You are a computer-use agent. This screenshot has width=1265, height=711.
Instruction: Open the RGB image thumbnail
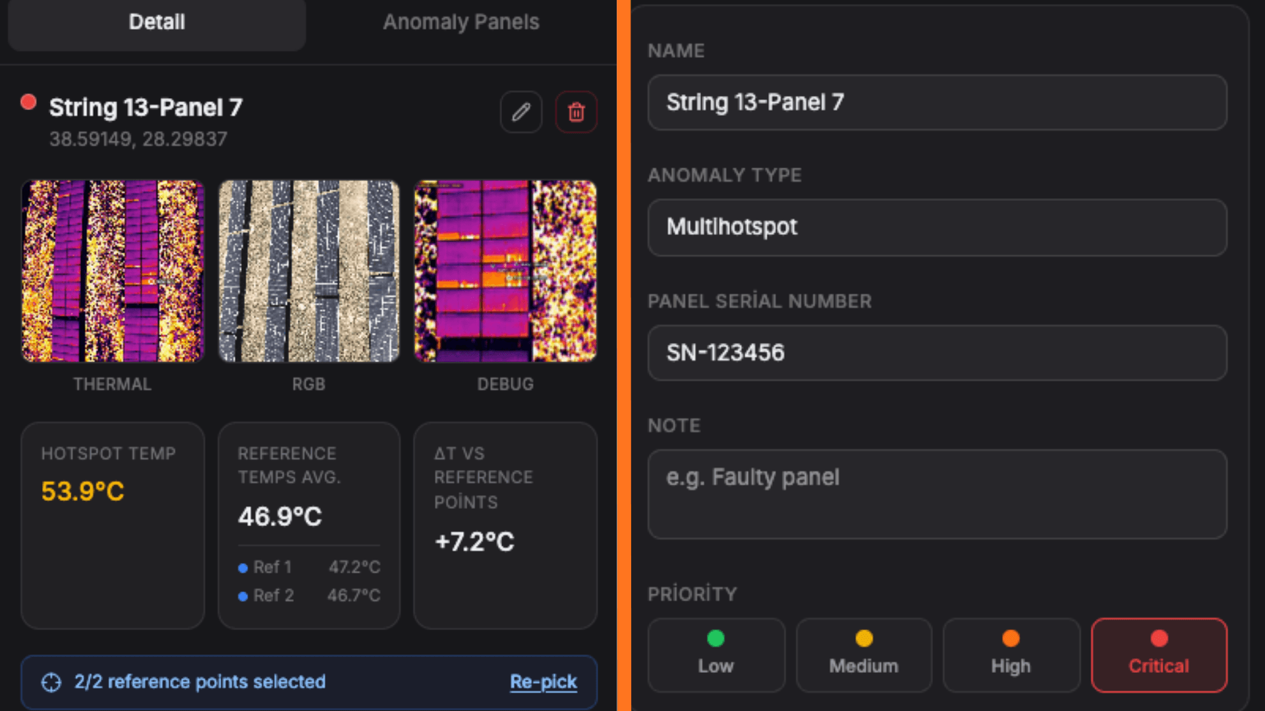[309, 271]
